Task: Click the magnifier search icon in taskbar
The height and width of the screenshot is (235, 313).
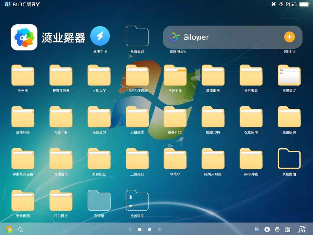Action: tap(21, 229)
